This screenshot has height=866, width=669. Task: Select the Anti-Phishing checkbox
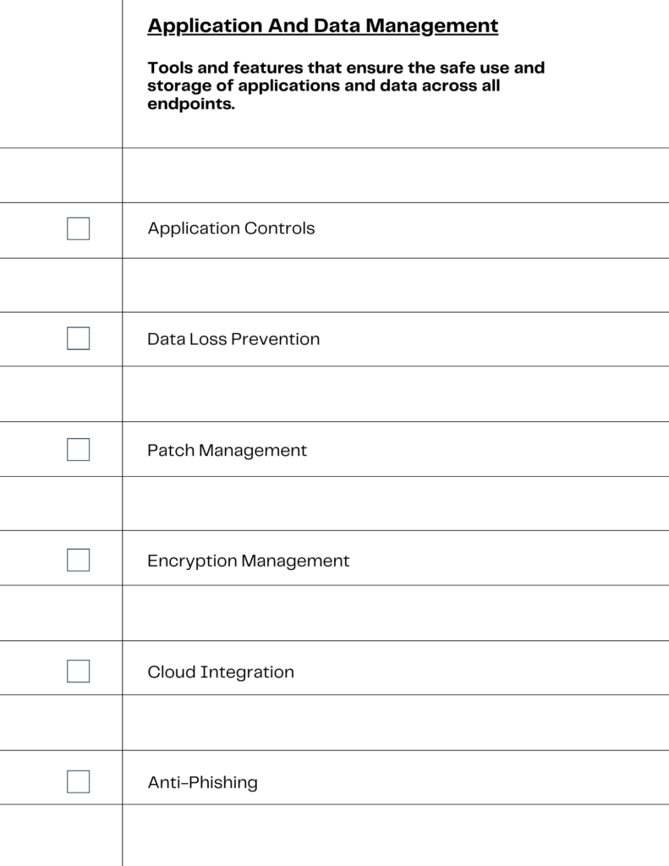tap(79, 781)
